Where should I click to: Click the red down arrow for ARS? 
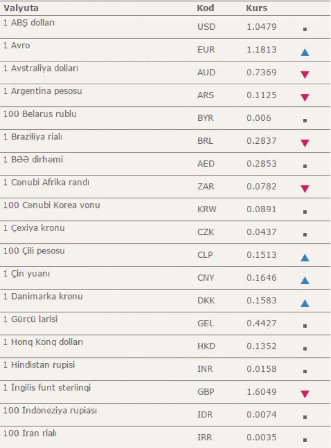305,98
